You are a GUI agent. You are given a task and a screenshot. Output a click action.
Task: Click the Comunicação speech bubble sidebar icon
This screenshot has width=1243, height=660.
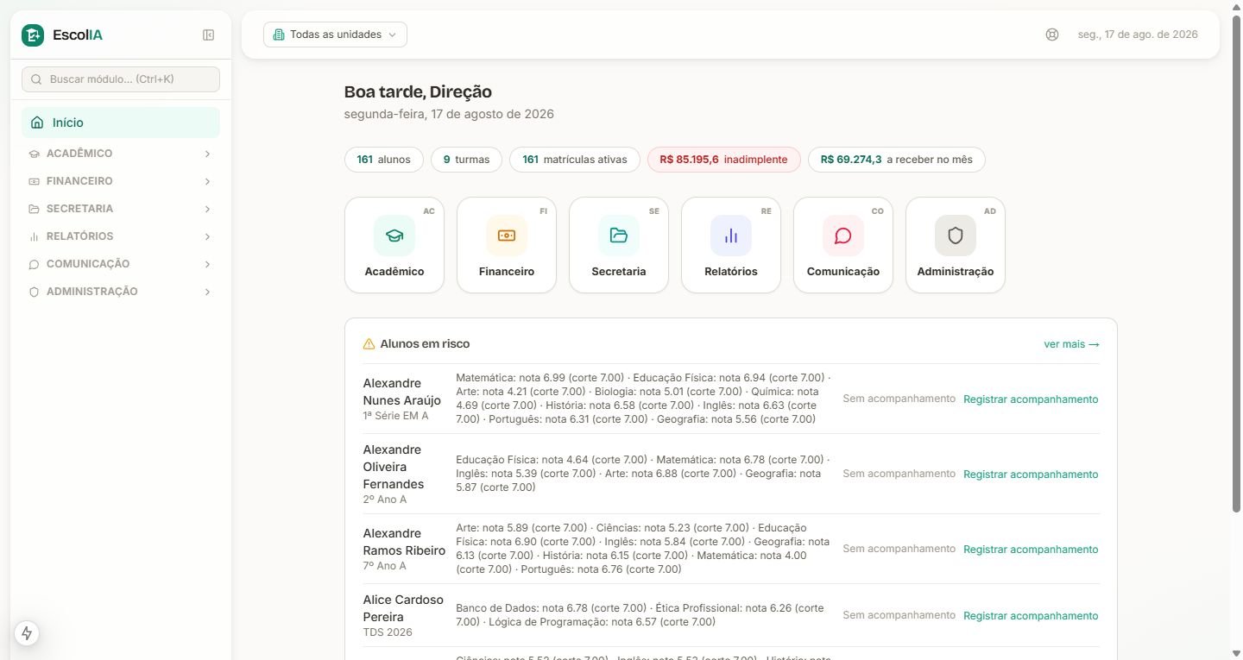tap(35, 264)
